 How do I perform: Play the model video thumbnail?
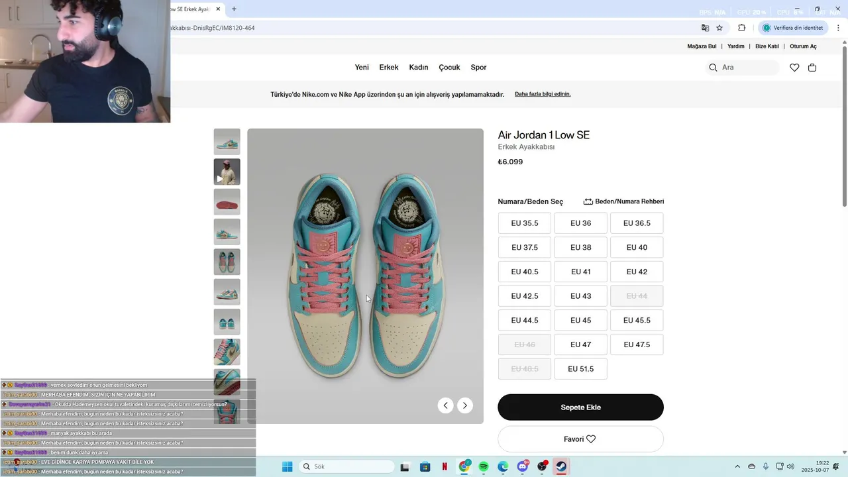(227, 172)
